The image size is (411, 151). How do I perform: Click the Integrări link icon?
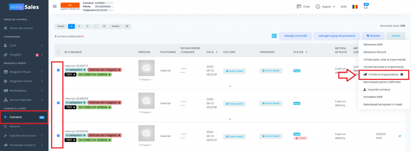point(6,55)
